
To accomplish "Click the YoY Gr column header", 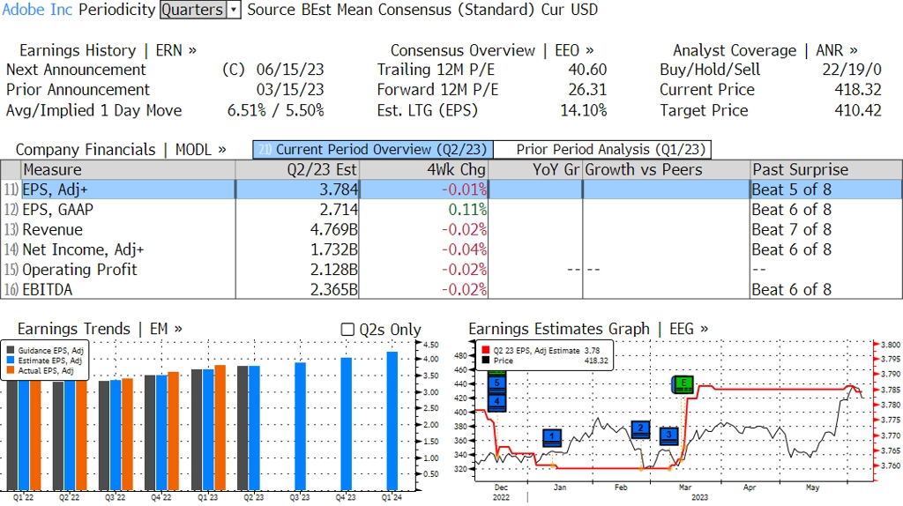I will [x=535, y=170].
